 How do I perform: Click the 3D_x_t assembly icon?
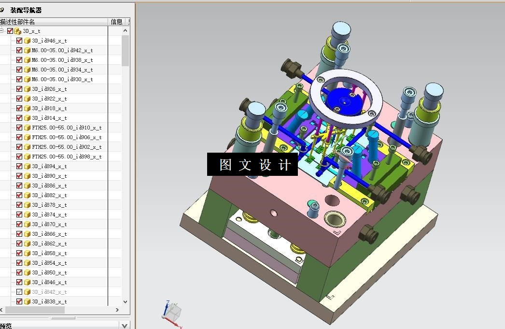coord(17,31)
